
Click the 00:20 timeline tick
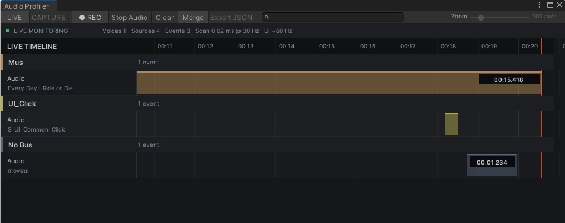pyautogui.click(x=529, y=47)
